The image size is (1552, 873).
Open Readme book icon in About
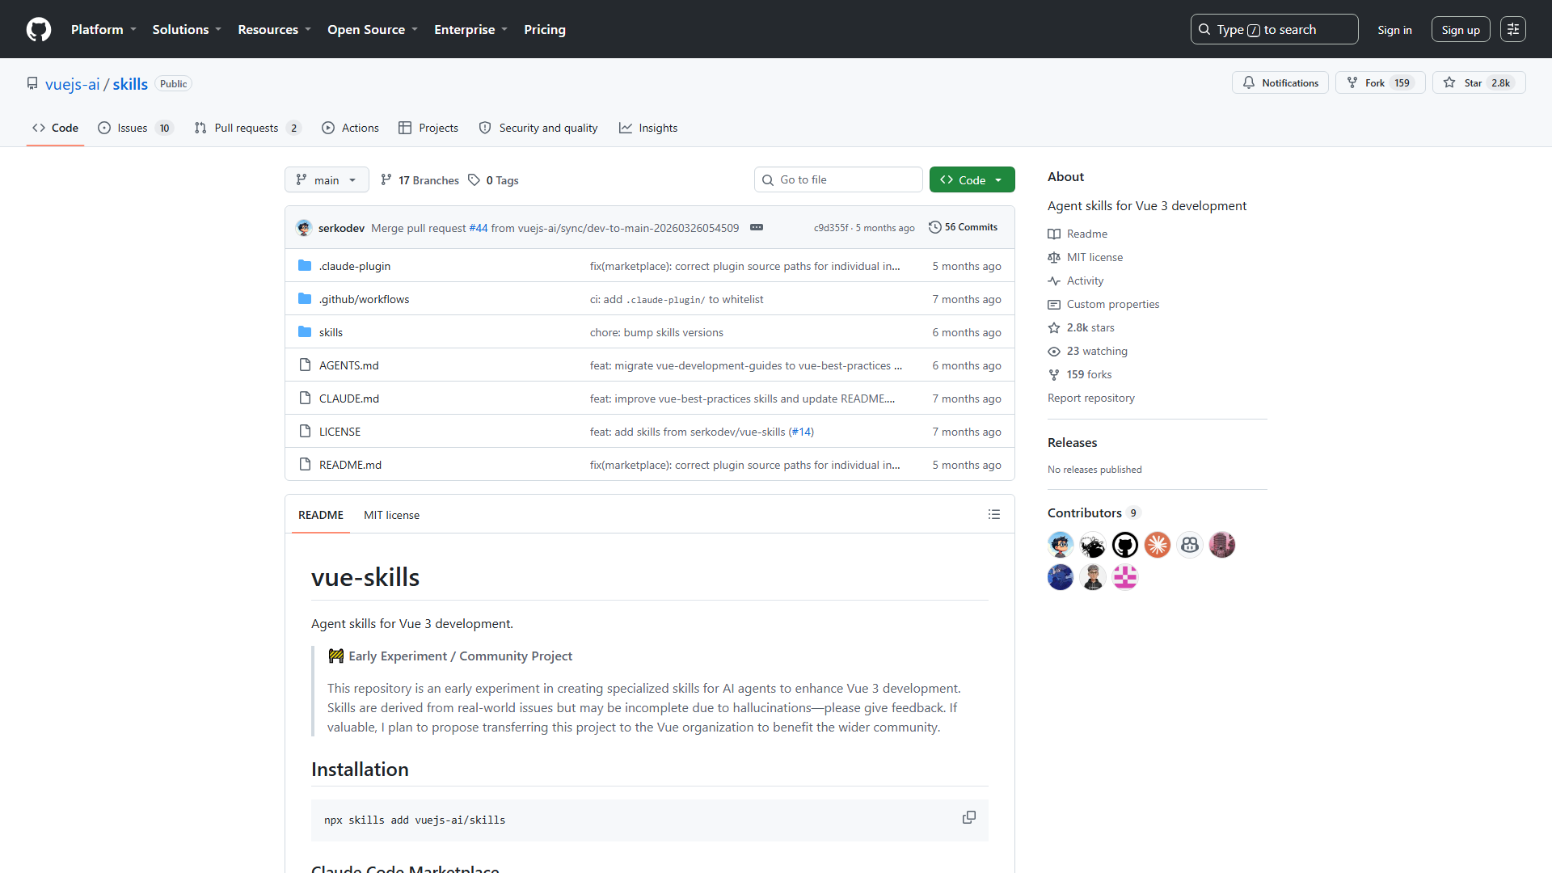pos(1054,234)
